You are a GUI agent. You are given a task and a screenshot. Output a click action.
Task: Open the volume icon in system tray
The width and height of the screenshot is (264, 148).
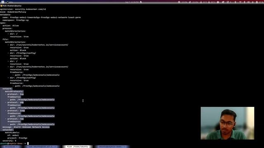click(x=249, y=2)
